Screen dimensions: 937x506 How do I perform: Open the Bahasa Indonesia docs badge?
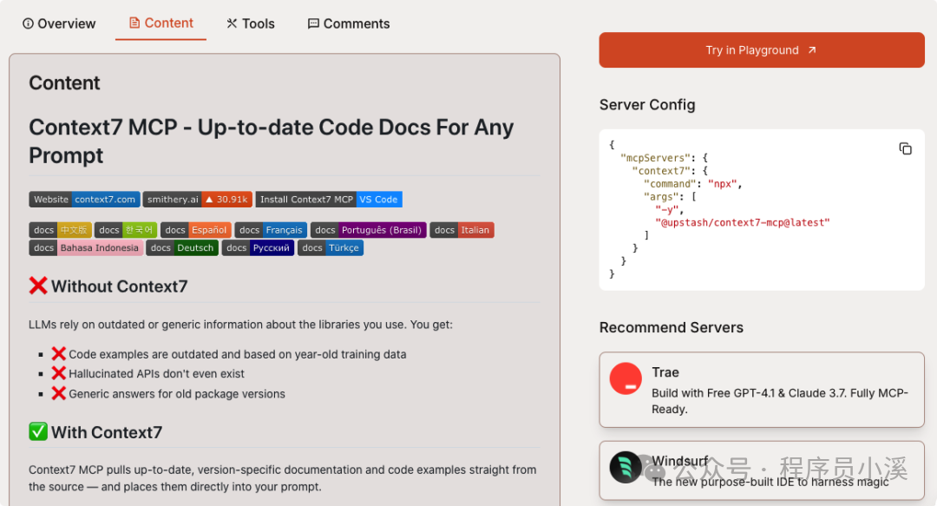[86, 248]
